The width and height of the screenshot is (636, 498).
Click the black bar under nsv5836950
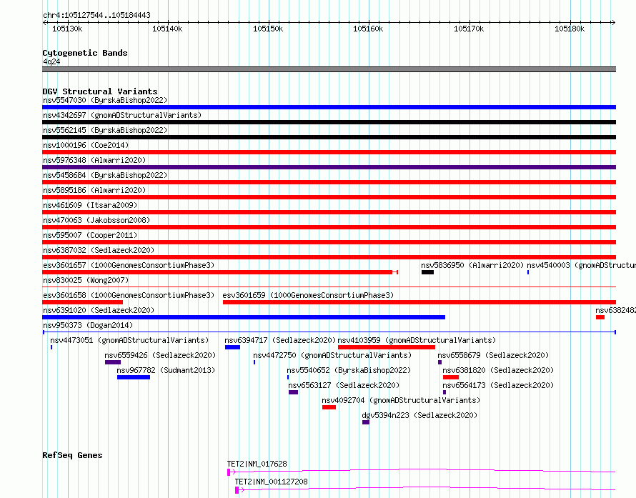(427, 272)
